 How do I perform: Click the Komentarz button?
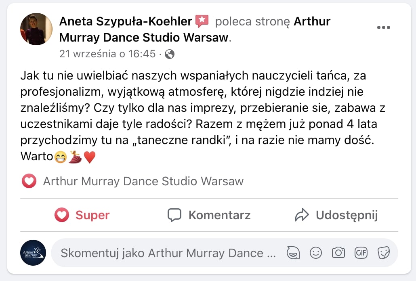(209, 215)
